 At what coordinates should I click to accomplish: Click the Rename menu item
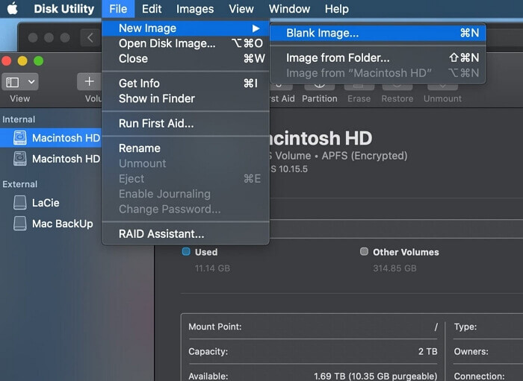140,148
